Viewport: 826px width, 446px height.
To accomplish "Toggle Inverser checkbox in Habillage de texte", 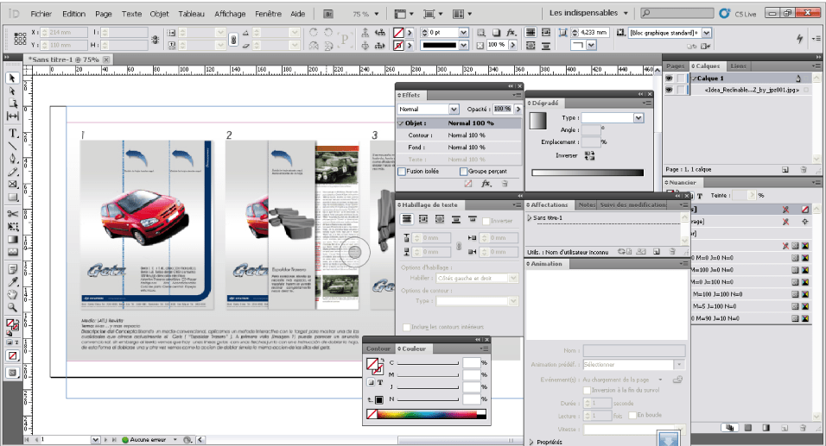I will tap(486, 221).
